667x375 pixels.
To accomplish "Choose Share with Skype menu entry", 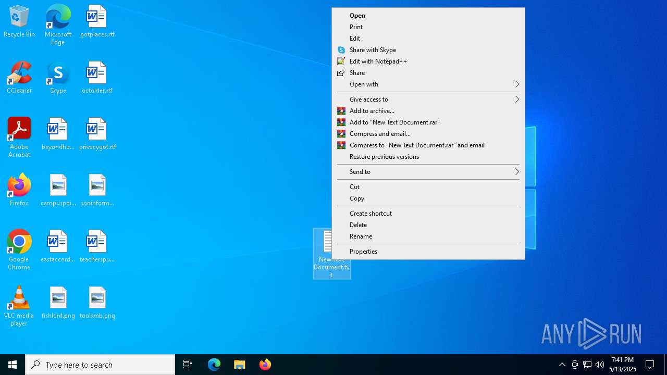I will (x=428, y=50).
